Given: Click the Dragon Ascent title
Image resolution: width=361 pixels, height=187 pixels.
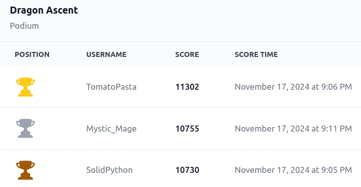Looking at the screenshot, I should (44, 11).
